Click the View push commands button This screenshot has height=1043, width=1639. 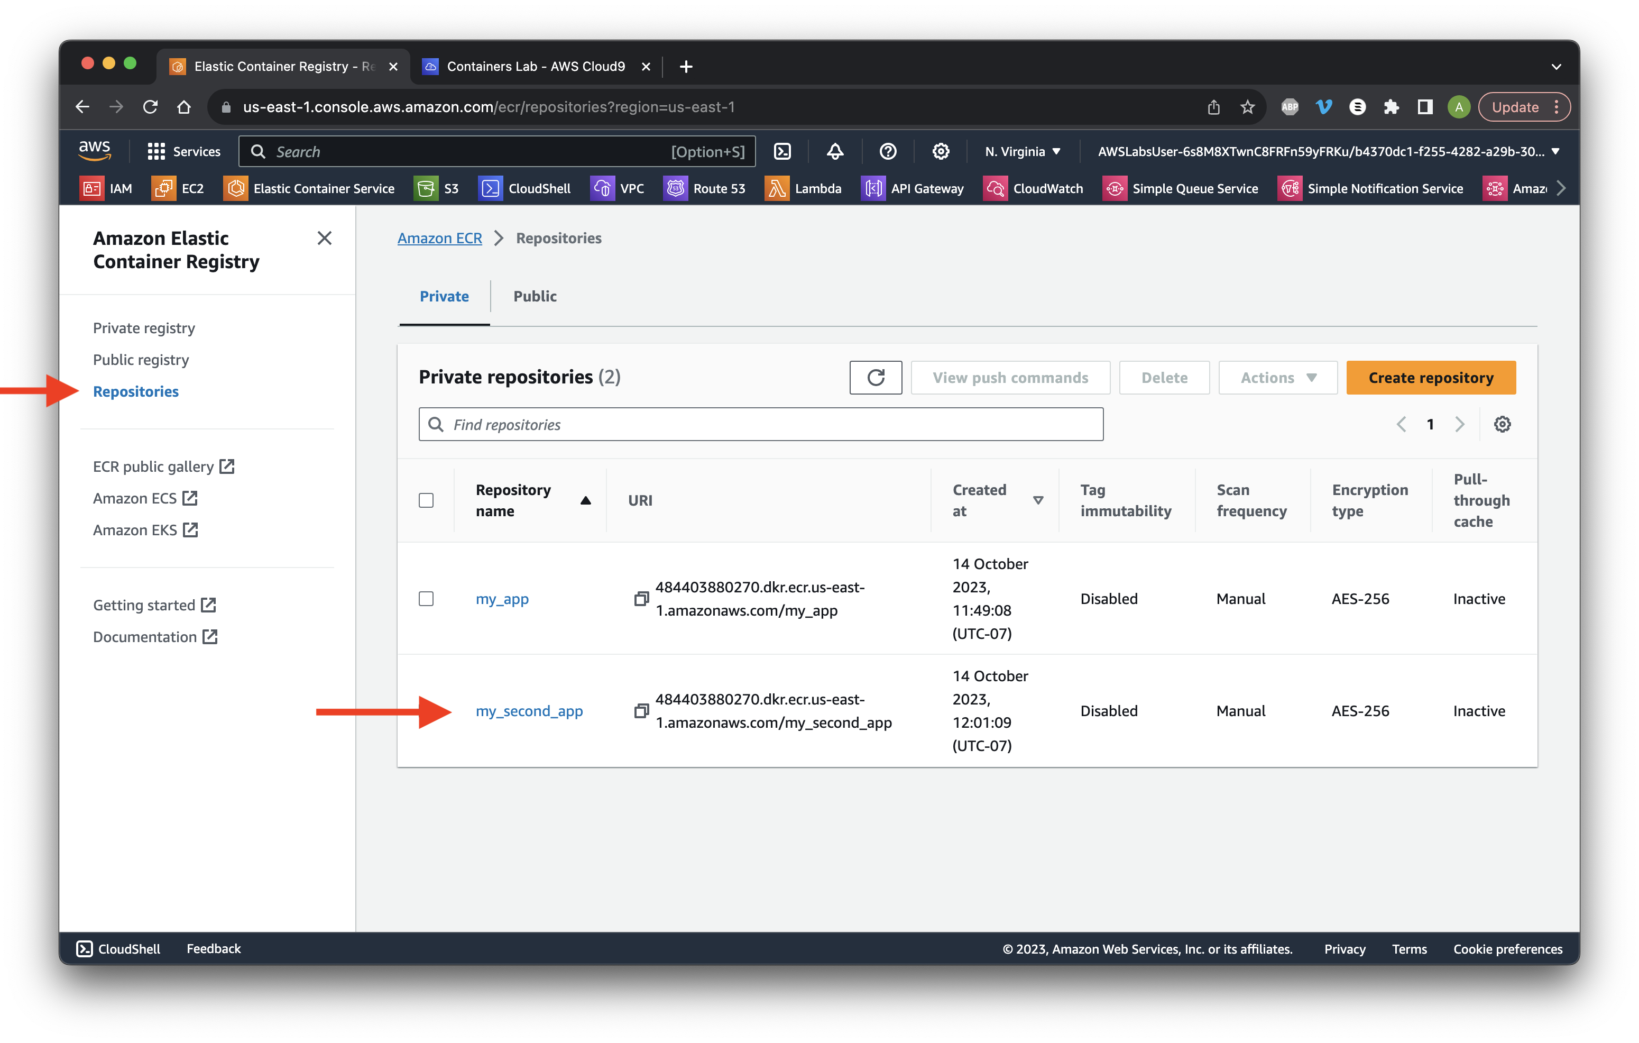(1010, 377)
